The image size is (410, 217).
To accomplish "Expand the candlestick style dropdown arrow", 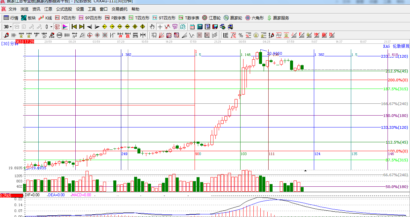I will 51,27.
